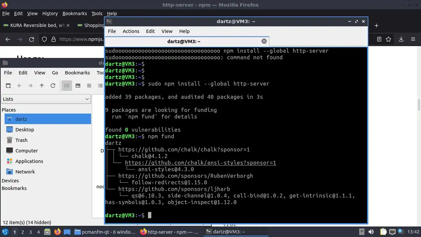421x237 pixels.
Task: Open Firefox View menu
Action: (x=32, y=13)
